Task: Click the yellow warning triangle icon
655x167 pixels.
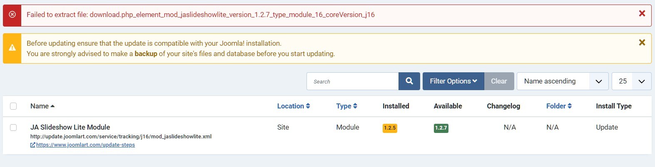Action: point(12,48)
